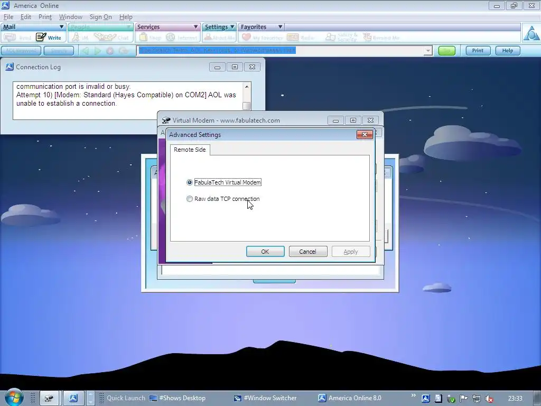
Task: Close the Advanced Settings dialog
Action: 365,135
